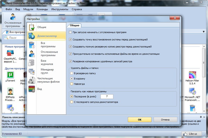The image size is (208, 138).
Task: Click the Установлено: 83 status text
Action: click(12, 134)
